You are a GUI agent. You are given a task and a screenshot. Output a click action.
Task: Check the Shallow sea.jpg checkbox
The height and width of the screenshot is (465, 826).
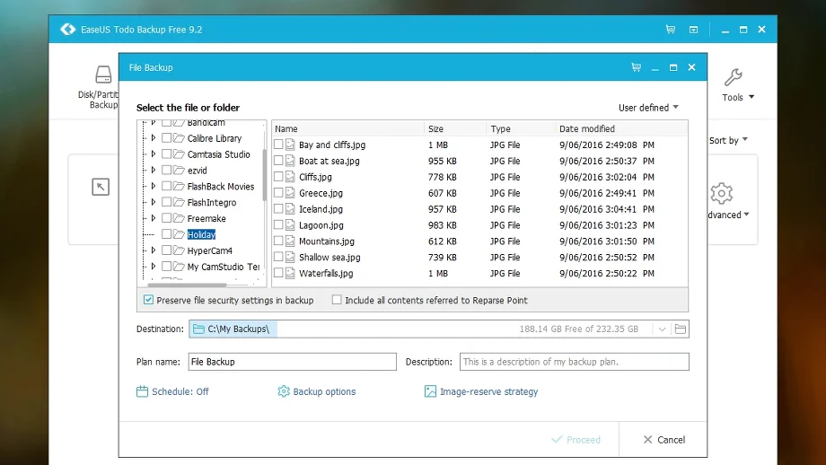point(278,257)
